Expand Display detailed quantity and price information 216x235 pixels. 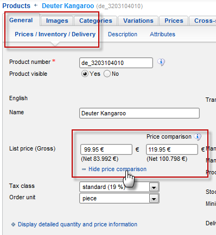[78, 224]
